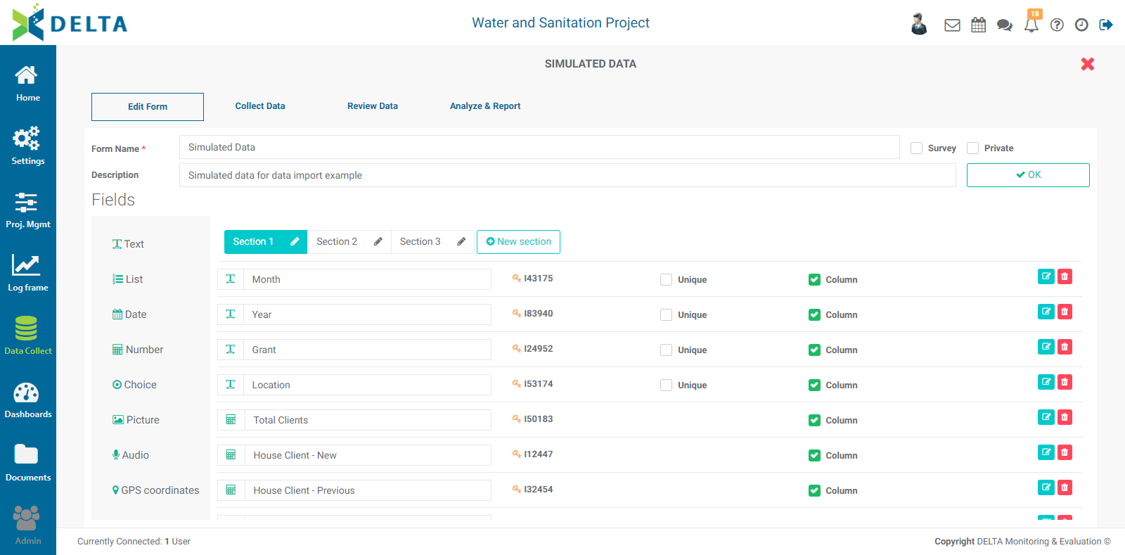Enable the Survey checkbox
This screenshot has height=555, width=1125.
(x=916, y=148)
